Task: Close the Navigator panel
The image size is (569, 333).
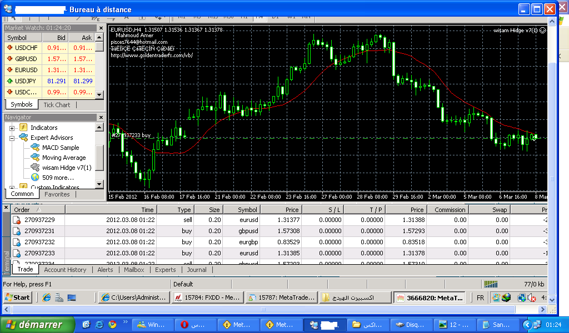Action: tap(101, 118)
